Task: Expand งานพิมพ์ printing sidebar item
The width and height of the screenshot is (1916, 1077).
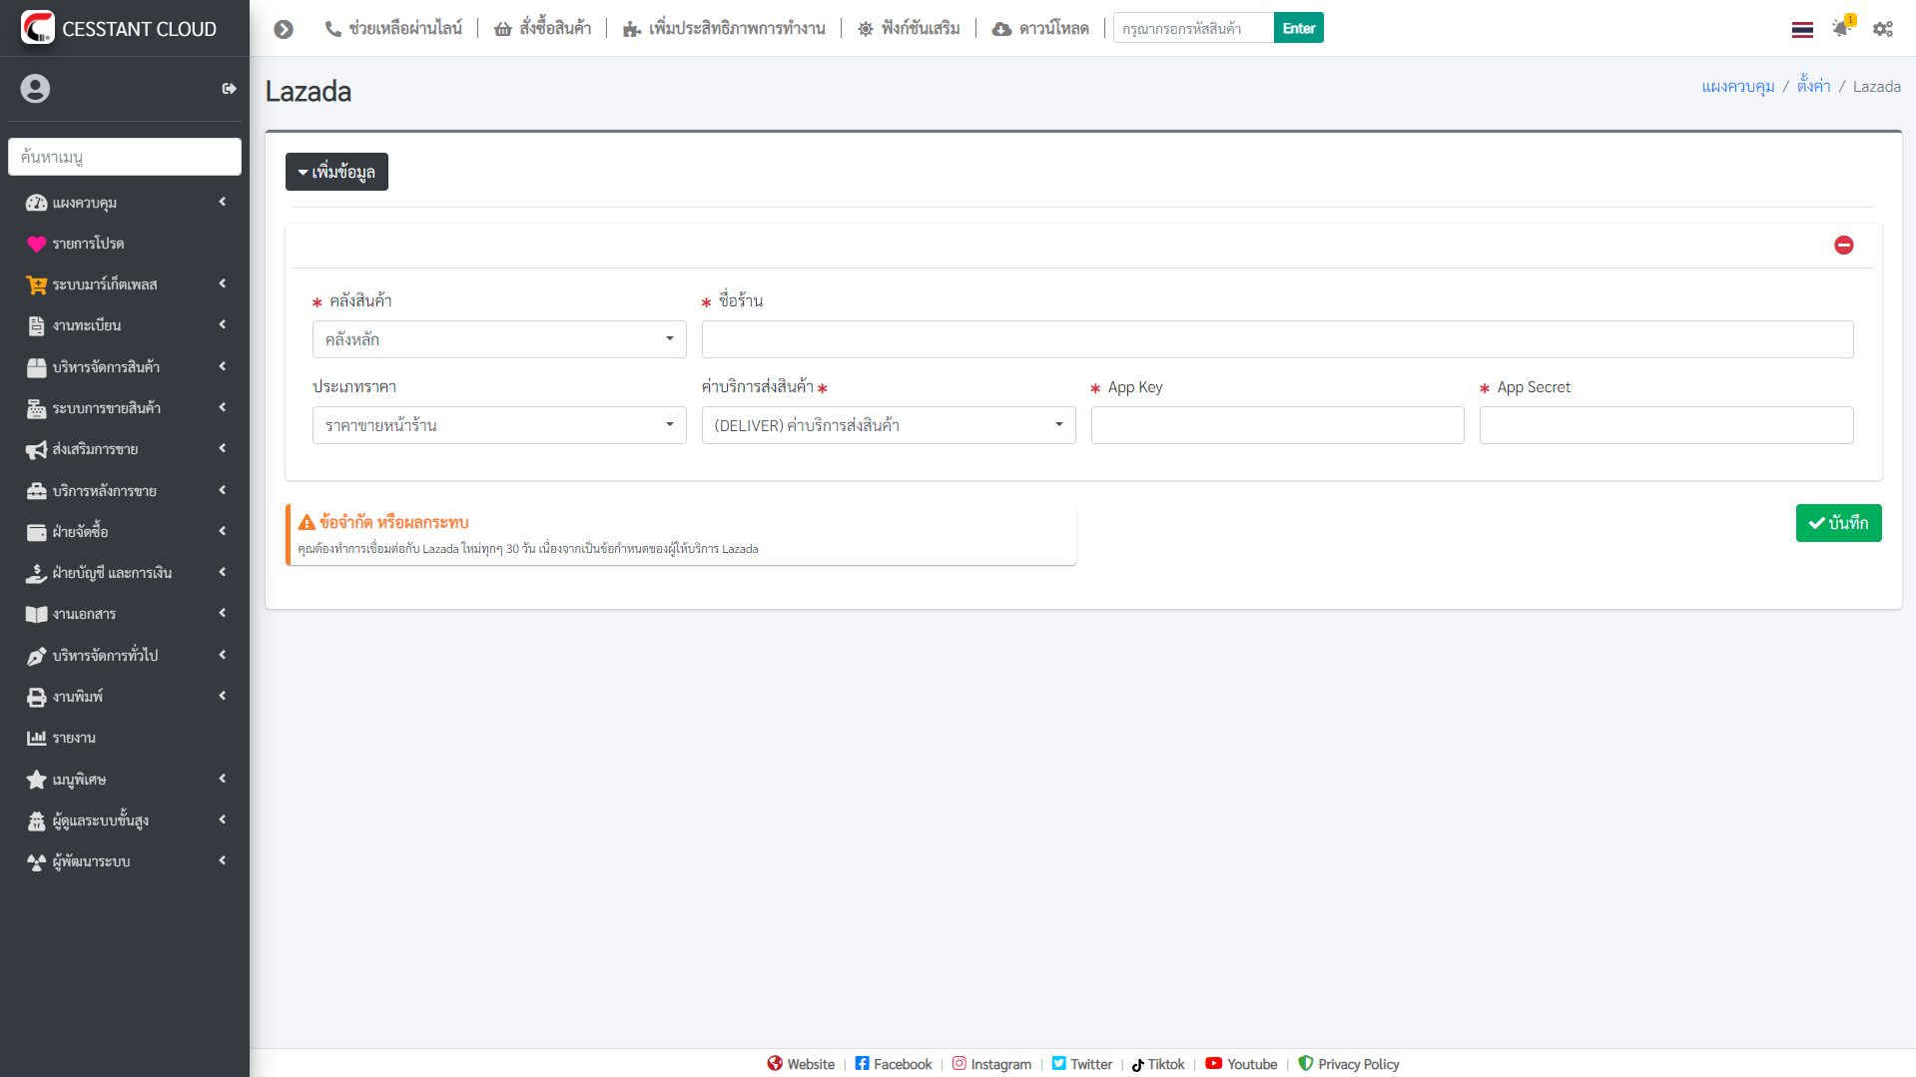Action: (x=125, y=697)
